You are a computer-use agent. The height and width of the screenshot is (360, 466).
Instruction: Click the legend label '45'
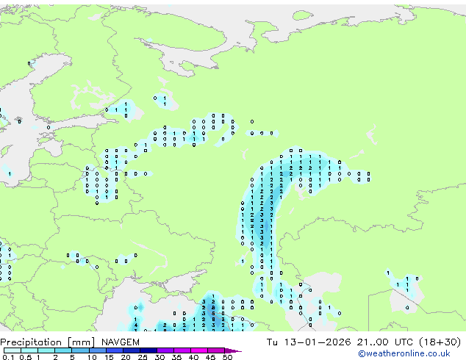tap(210, 357)
